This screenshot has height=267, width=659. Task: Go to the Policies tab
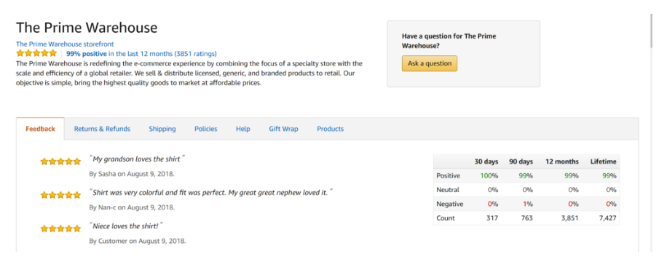pos(206,129)
